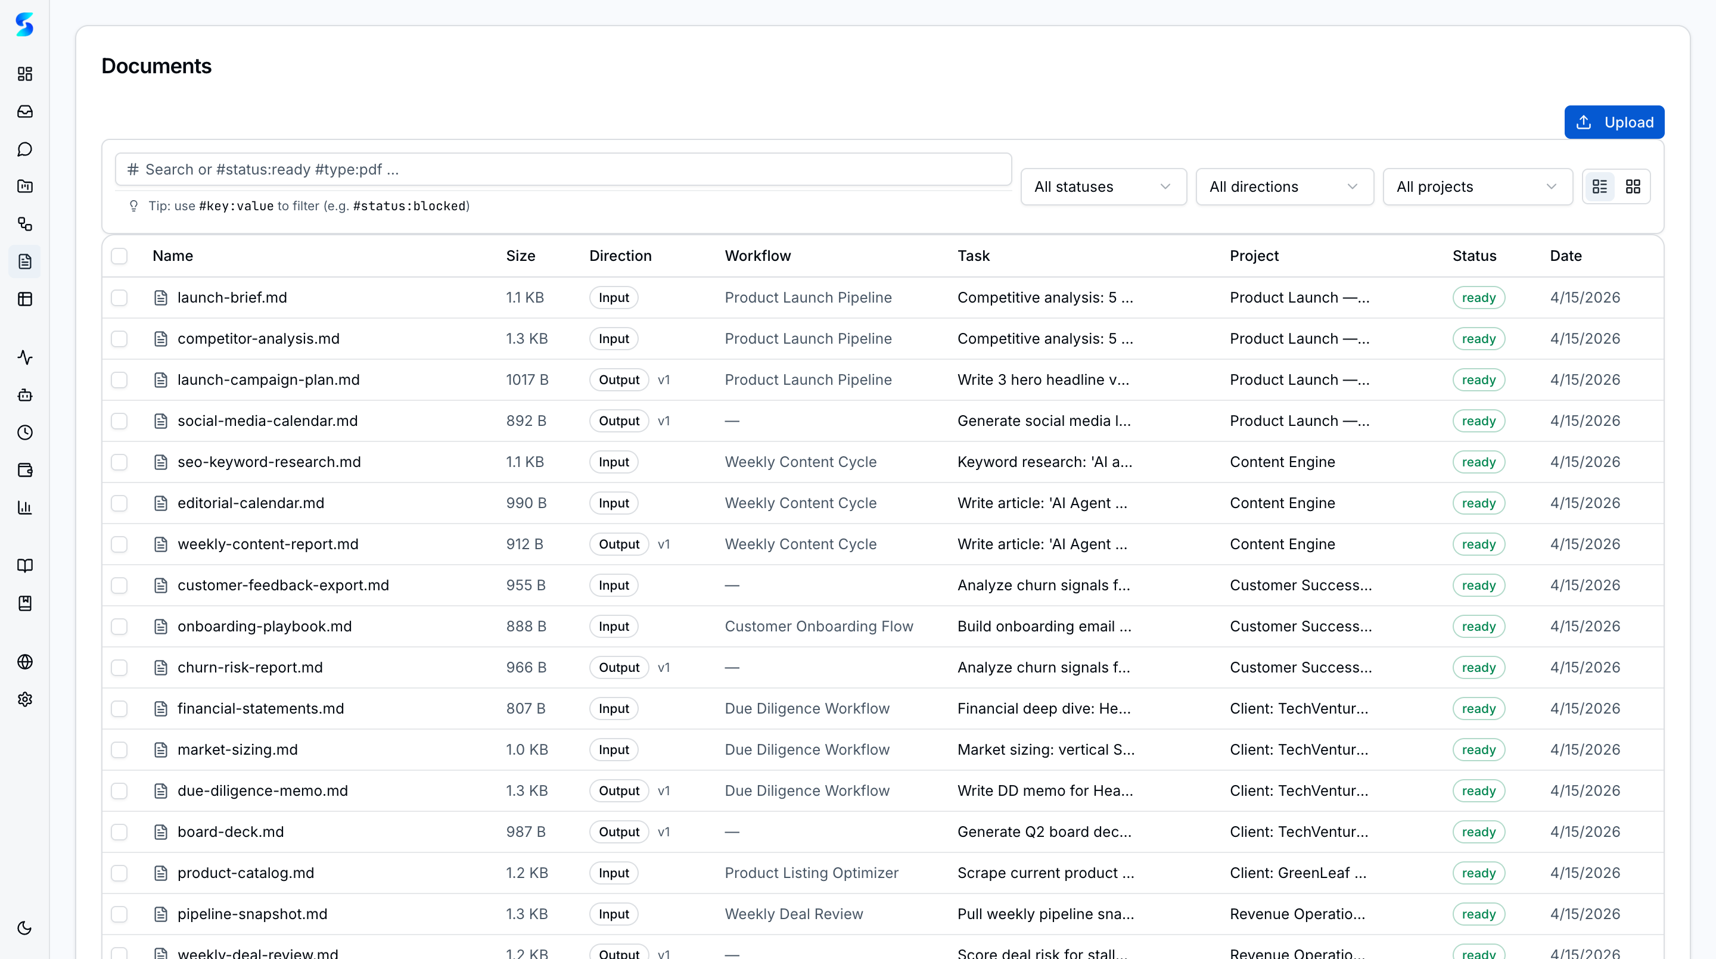Toggle dark mode moon icon

click(24, 927)
